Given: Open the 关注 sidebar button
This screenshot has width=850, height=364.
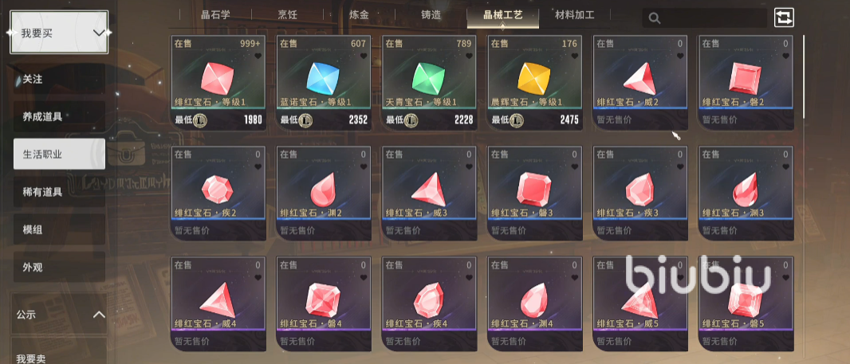Looking at the screenshot, I should tap(60, 79).
